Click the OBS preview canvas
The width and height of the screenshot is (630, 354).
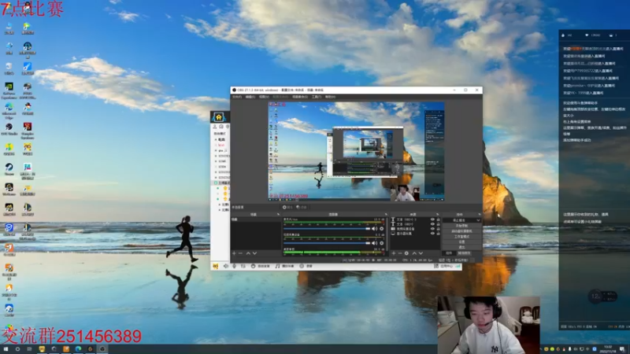pyautogui.click(x=357, y=151)
